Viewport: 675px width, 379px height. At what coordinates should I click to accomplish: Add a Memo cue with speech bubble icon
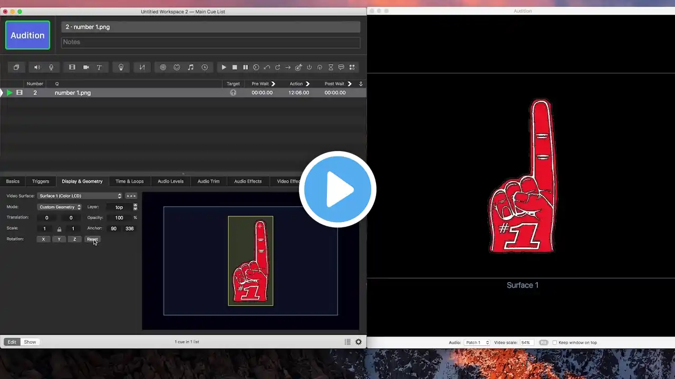coord(341,67)
